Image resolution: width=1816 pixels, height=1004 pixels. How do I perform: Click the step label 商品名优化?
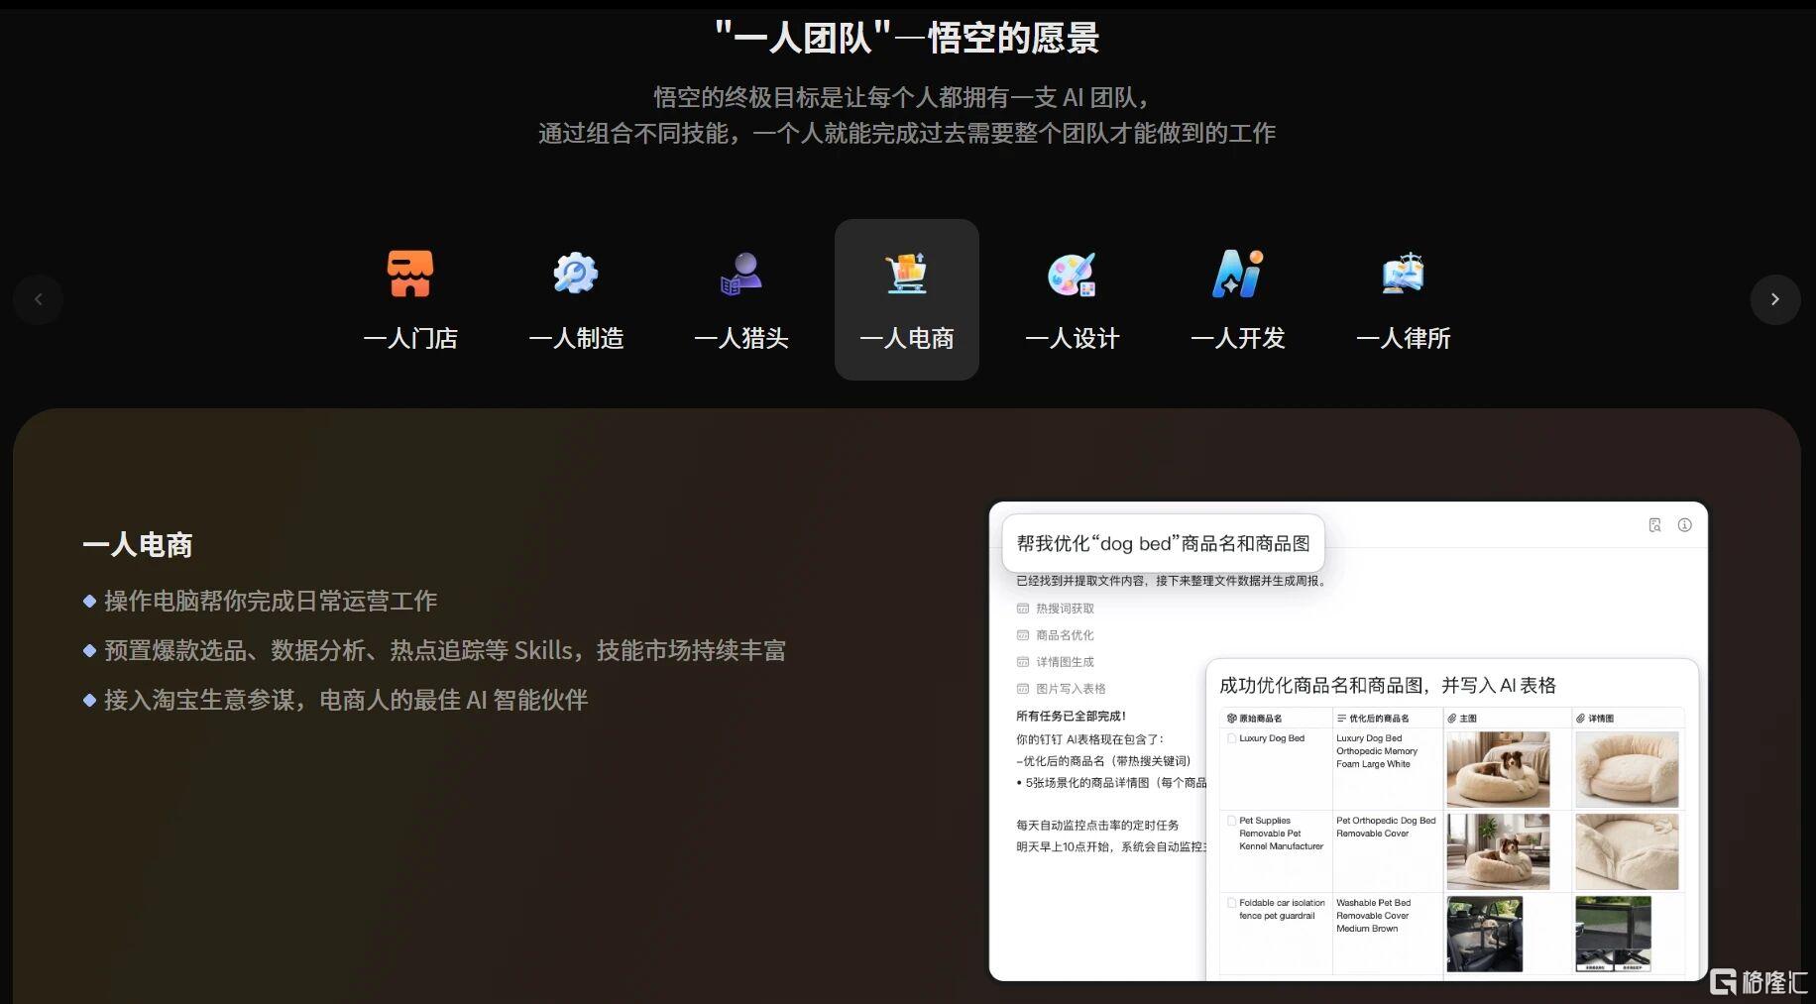pos(1066,635)
